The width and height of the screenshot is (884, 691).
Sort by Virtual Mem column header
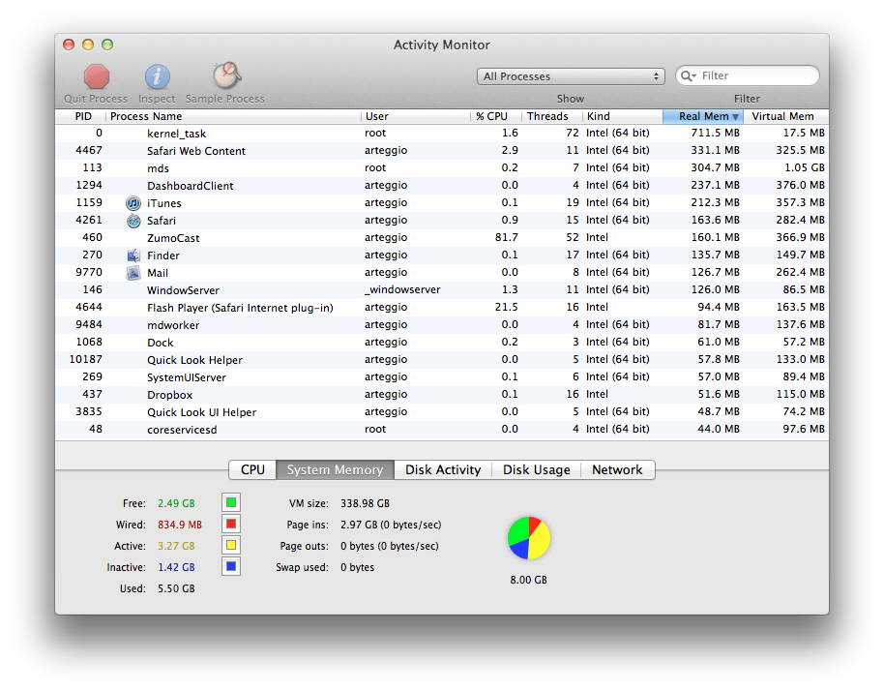coord(786,116)
